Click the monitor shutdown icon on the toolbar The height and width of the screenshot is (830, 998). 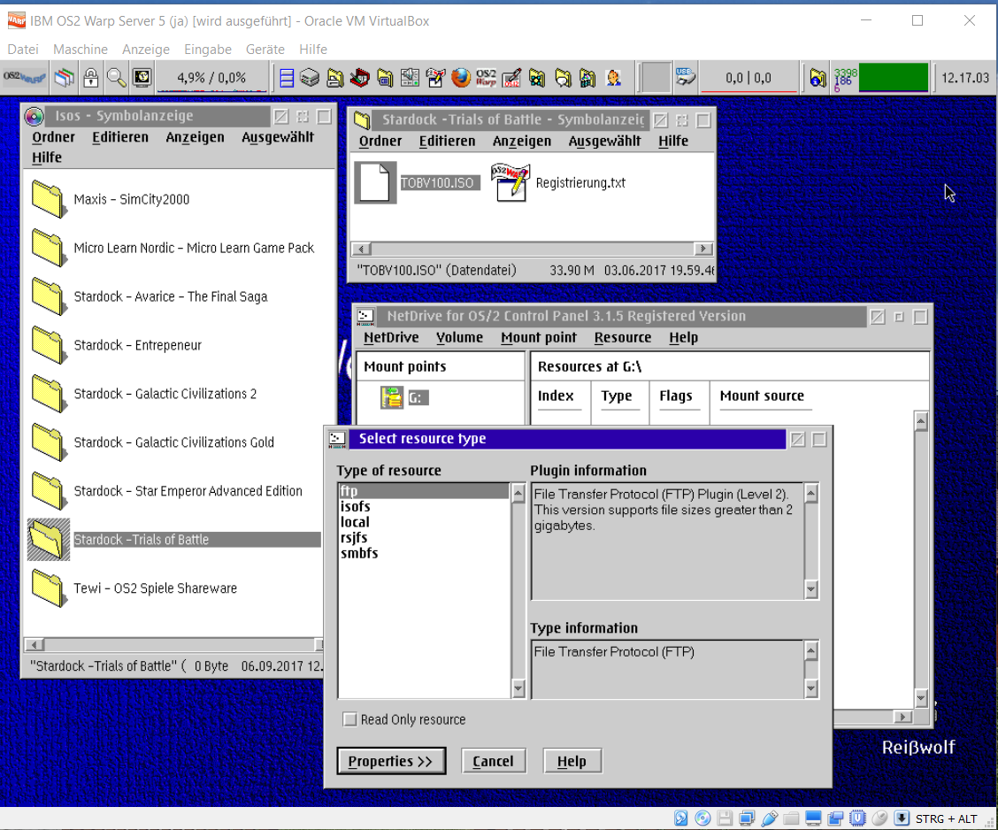[142, 78]
